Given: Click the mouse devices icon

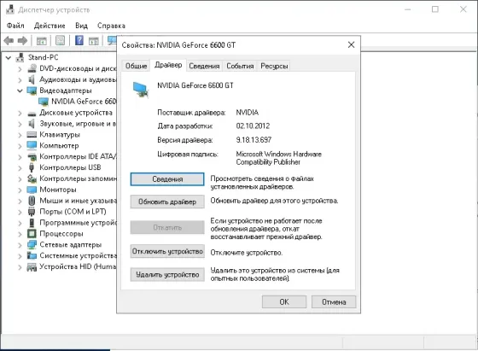Looking at the screenshot, I should (32, 201).
